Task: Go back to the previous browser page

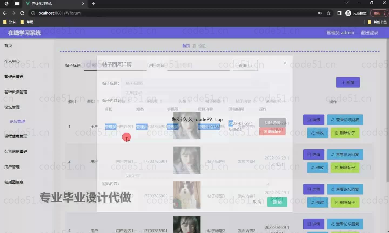Action: [5, 13]
